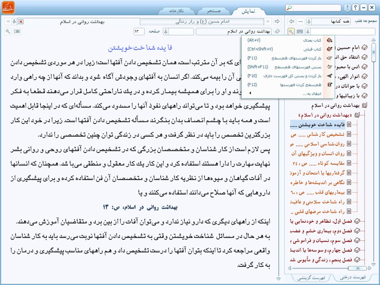Click the orange application logo

pos(8,8)
